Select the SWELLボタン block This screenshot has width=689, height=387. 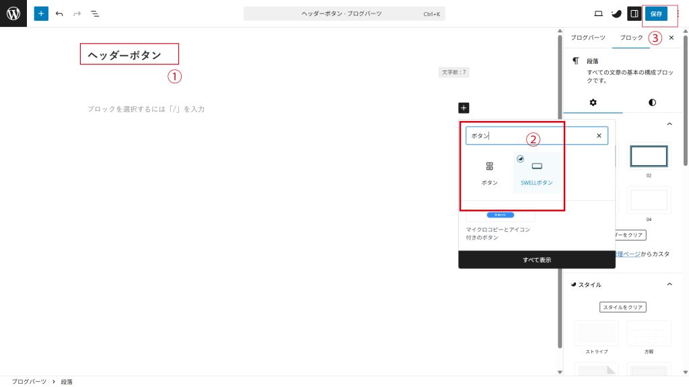[536, 172]
